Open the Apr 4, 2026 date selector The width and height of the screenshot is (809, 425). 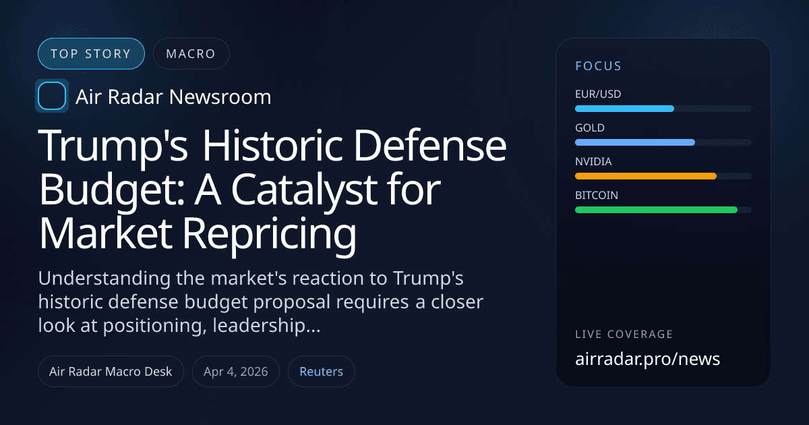(x=235, y=371)
